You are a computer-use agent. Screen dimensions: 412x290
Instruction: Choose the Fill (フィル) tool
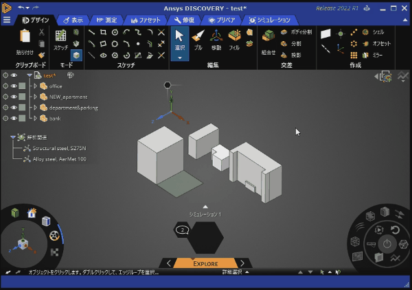234,40
